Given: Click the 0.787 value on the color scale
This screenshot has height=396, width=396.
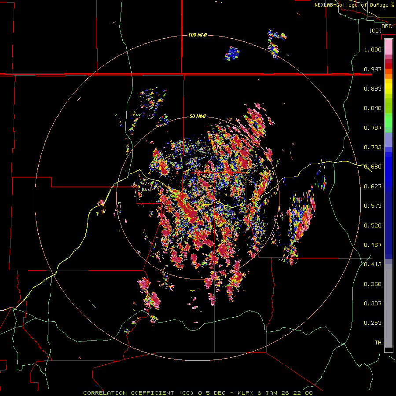Looking at the screenshot, I should coord(373,128).
